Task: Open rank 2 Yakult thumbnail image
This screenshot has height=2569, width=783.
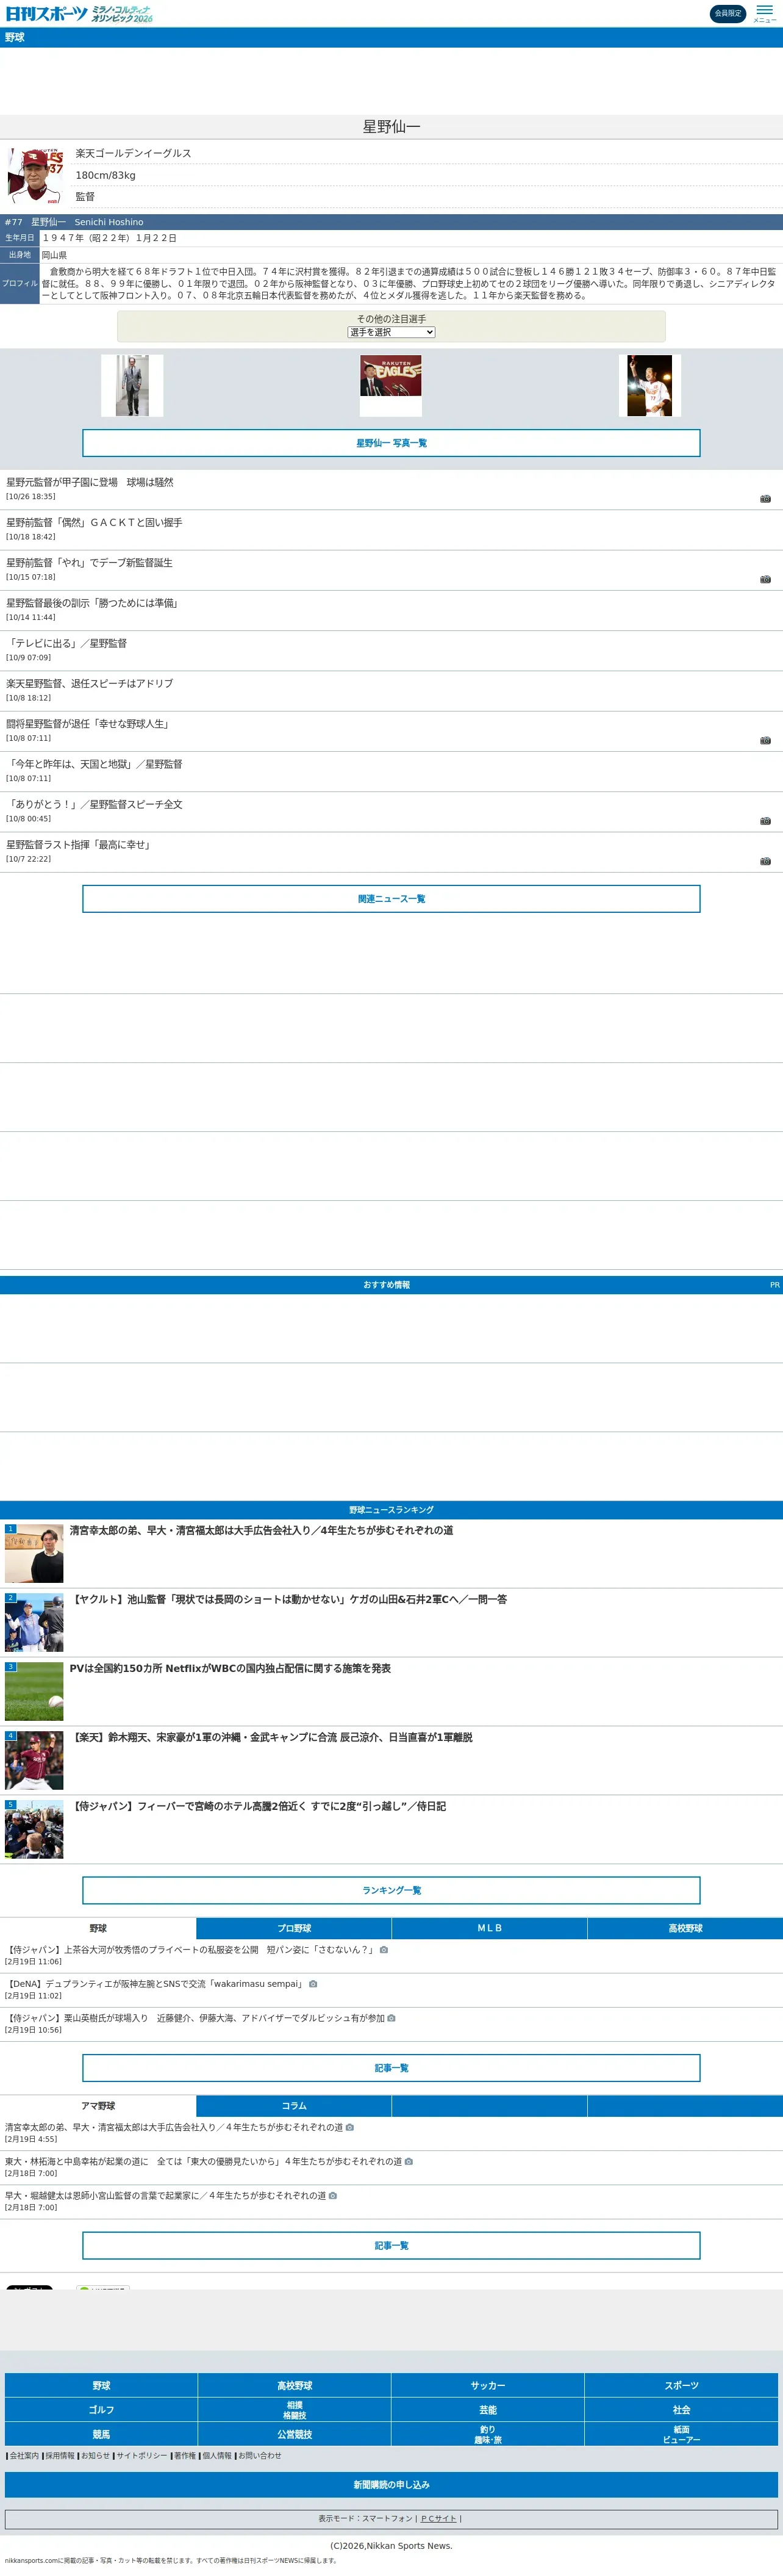Action: pyautogui.click(x=34, y=1621)
